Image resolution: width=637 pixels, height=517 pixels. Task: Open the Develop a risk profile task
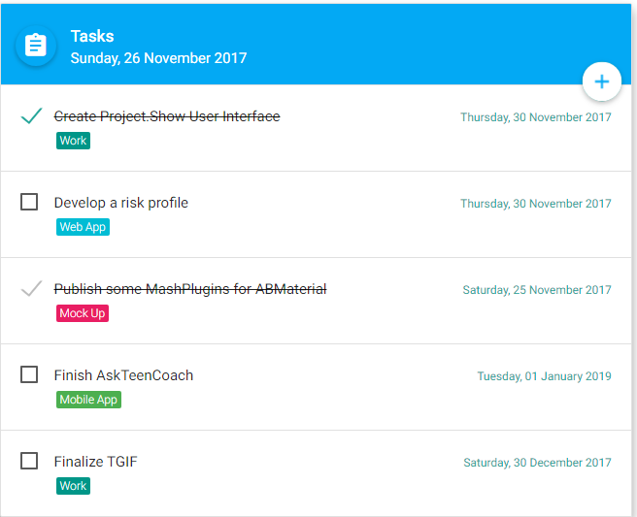[121, 203]
